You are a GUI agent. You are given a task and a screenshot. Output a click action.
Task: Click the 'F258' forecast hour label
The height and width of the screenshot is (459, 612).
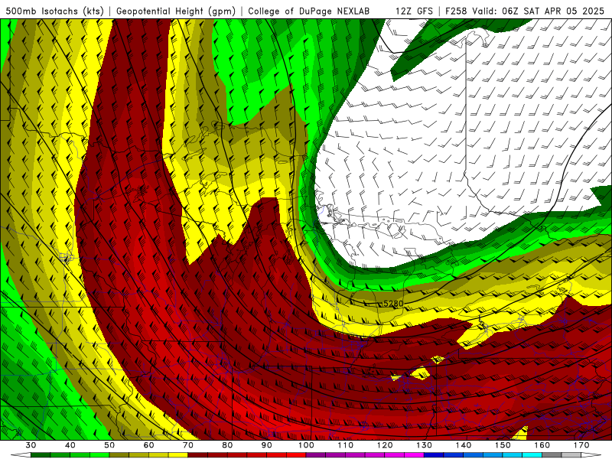pyautogui.click(x=457, y=11)
